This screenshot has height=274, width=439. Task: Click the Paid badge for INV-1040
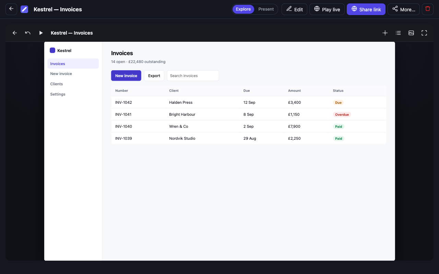(339, 126)
